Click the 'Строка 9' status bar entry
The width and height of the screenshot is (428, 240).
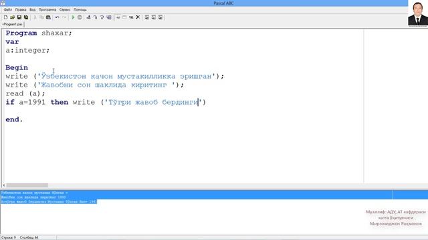pyautogui.click(x=9, y=237)
